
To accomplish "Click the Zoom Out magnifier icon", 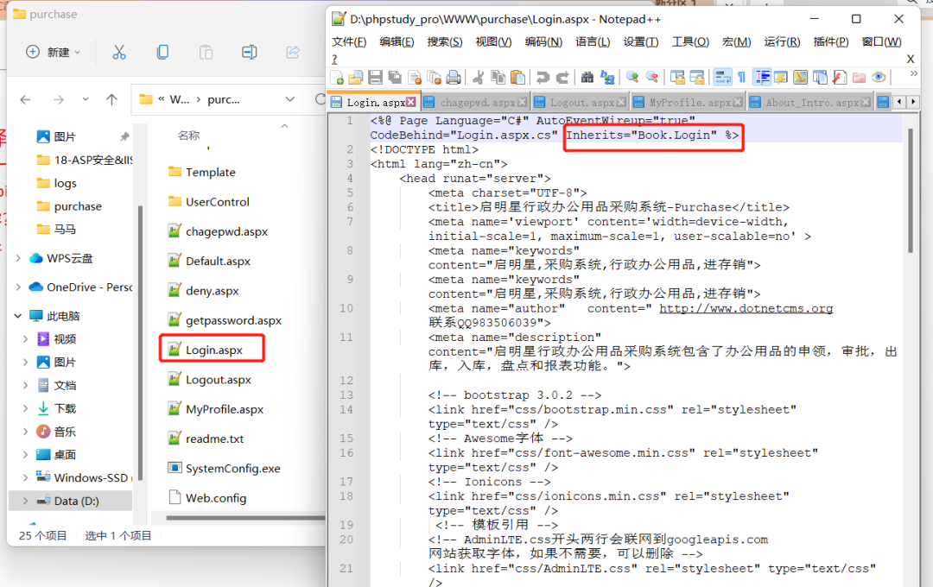I will coord(652,78).
